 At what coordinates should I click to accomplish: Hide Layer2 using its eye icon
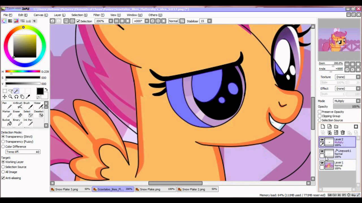(322, 140)
